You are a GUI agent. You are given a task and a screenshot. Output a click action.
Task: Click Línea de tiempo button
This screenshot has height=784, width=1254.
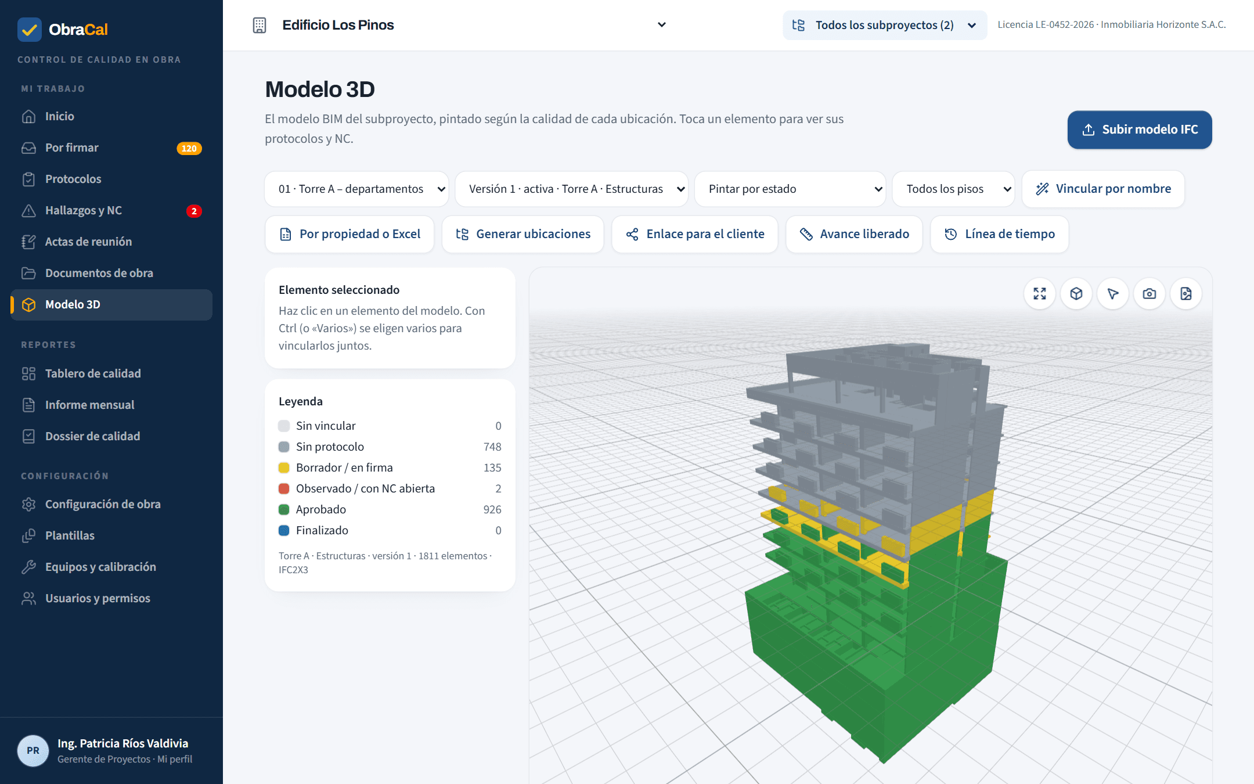point(1000,234)
